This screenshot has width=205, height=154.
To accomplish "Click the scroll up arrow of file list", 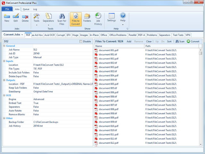I will 201,50.
